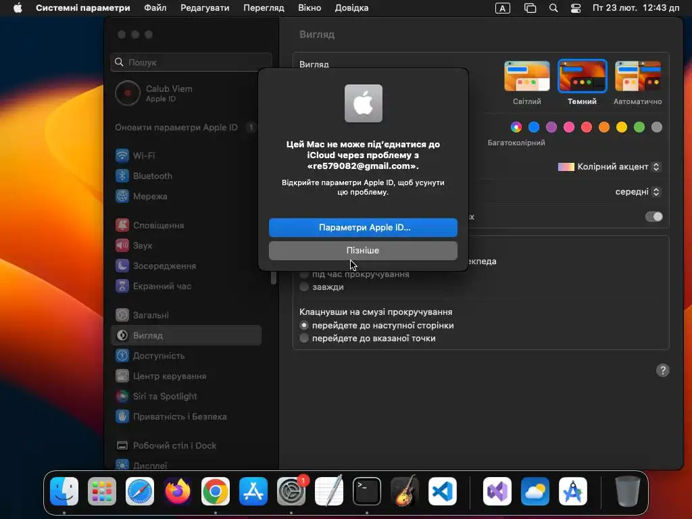Select the завжди scroll bar option
This screenshot has width=692, height=519.
pyautogui.click(x=304, y=287)
